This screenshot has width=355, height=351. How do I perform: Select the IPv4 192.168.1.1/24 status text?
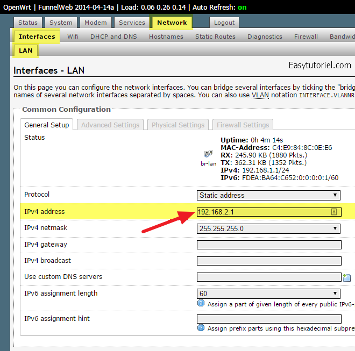point(255,170)
